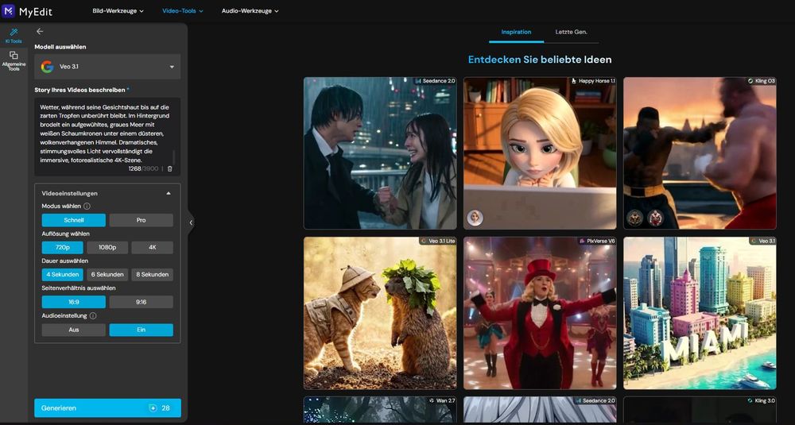Collapse the left panel with side arrow
Image resolution: width=795 pixels, height=425 pixels.
click(x=191, y=222)
